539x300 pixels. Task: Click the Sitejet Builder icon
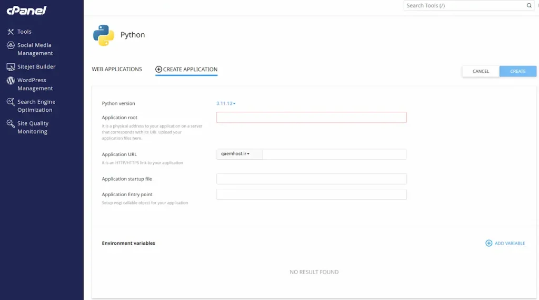click(x=11, y=67)
